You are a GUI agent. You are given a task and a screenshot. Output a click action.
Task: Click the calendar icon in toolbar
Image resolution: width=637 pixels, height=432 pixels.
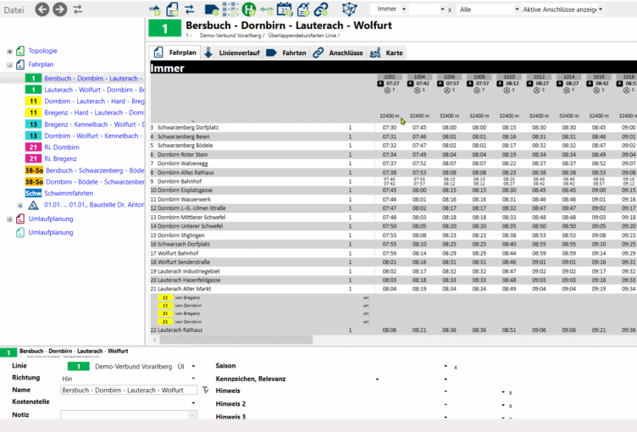pos(285,9)
